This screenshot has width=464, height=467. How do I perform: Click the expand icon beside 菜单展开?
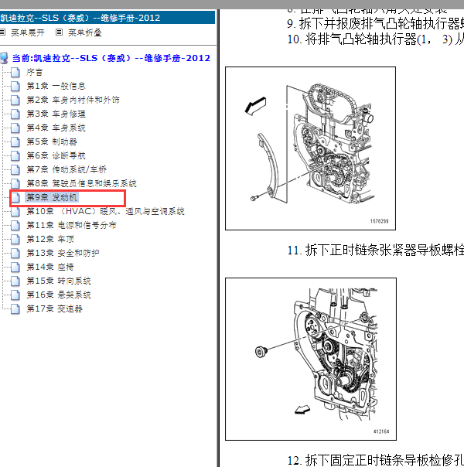coord(2,32)
